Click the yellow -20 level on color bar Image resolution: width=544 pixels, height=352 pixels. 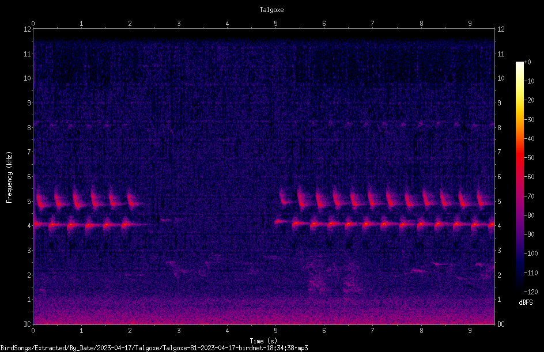tap(519, 100)
